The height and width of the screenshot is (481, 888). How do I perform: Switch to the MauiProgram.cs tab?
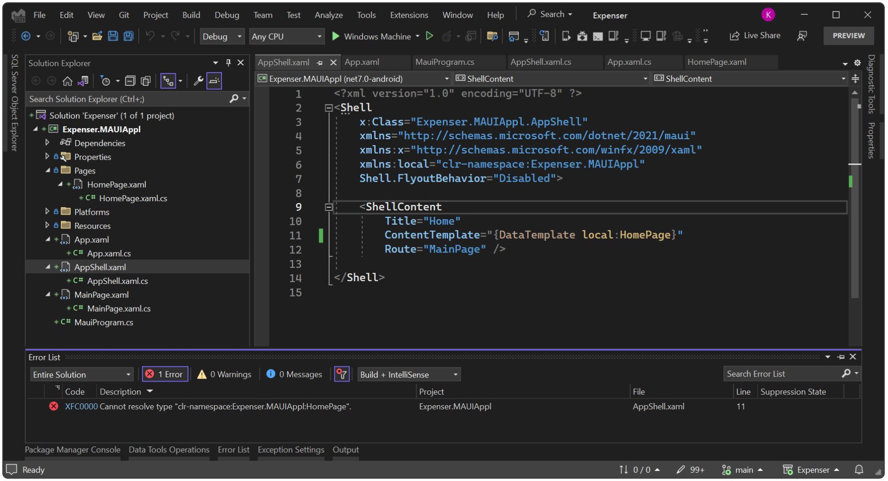pos(444,62)
